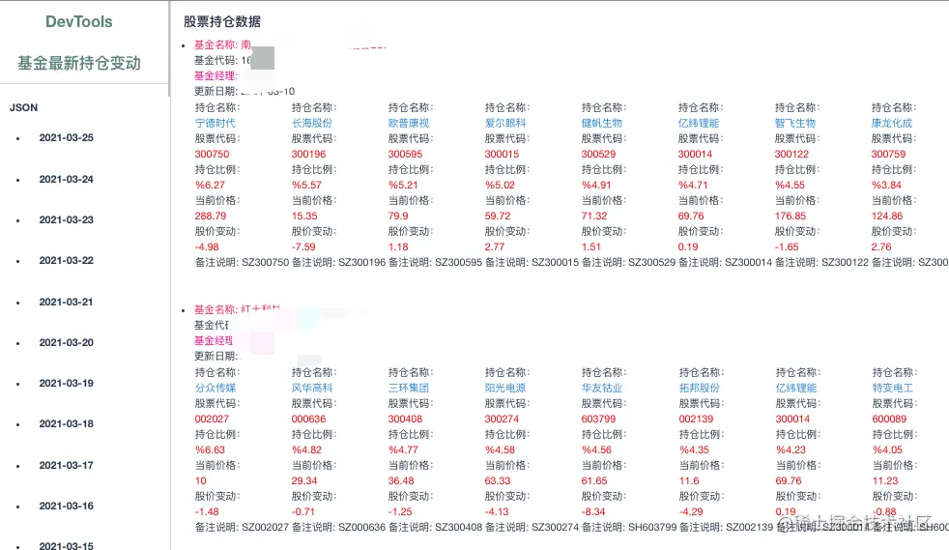This screenshot has width=949, height=550.
Task: Click 亿纬锂能 link in first fund
Action: click(699, 123)
